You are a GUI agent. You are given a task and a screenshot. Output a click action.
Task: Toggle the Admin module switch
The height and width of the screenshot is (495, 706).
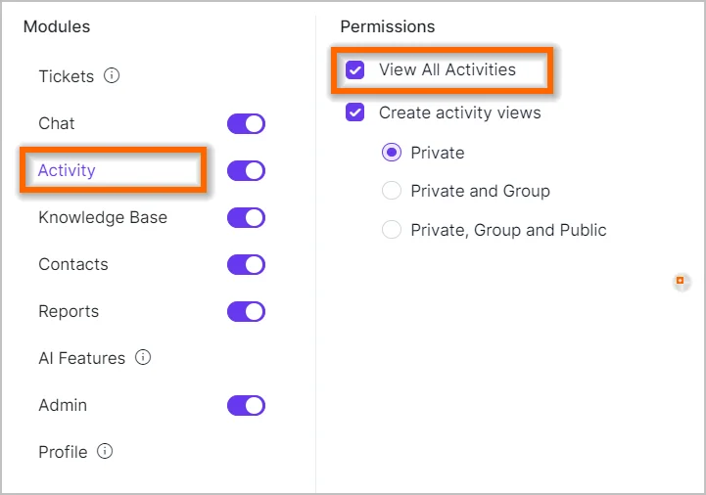[246, 406]
